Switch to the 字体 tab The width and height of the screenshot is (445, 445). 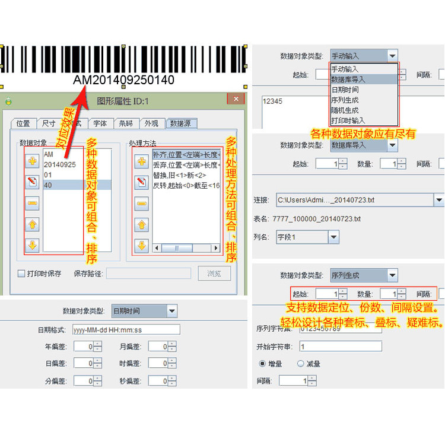click(x=100, y=123)
